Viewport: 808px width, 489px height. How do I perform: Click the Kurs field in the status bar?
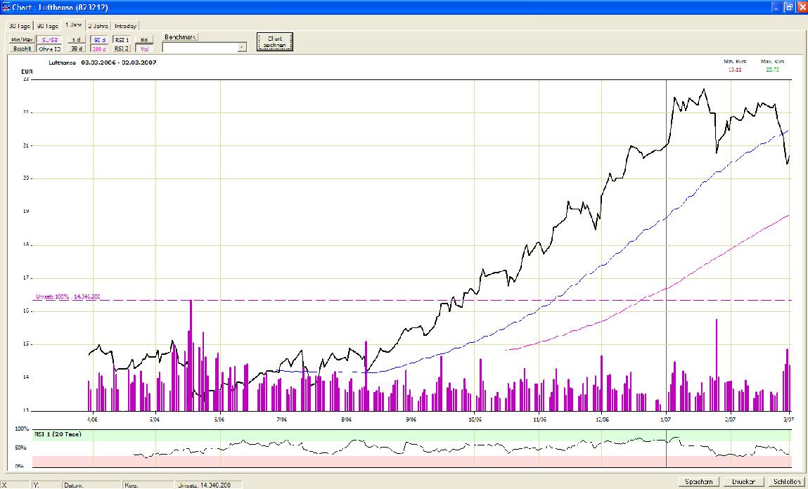148,485
